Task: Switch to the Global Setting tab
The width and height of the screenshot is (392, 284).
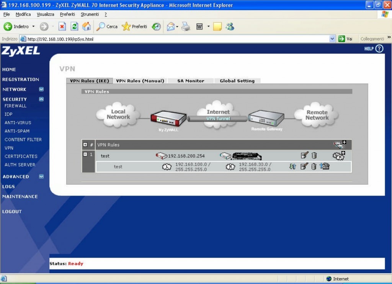Action: [x=237, y=81]
